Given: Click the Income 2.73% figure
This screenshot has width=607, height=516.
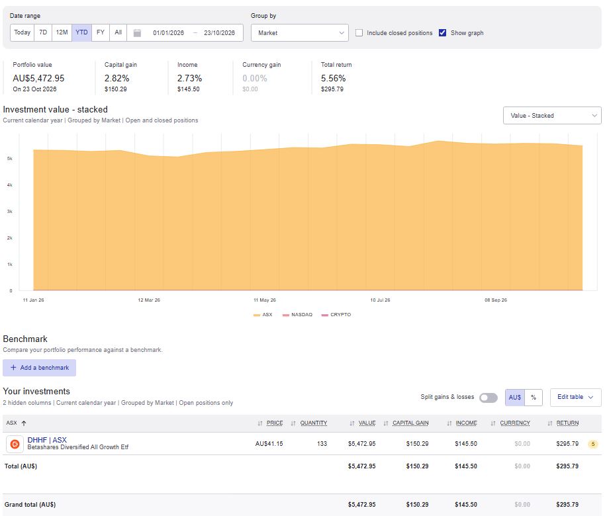Looking at the screenshot, I should 189,79.
